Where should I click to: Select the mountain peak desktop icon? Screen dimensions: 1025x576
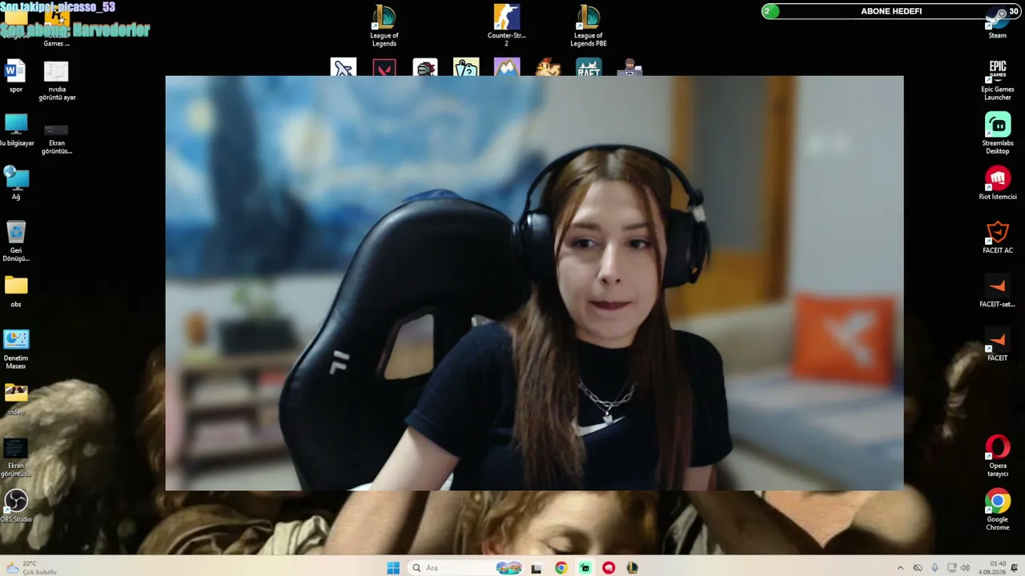[x=506, y=67]
